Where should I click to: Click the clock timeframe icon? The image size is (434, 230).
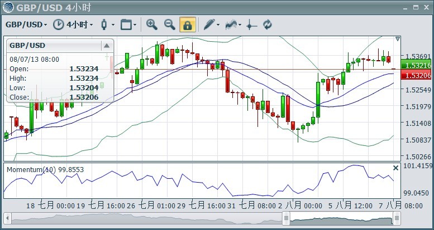pos(58,25)
